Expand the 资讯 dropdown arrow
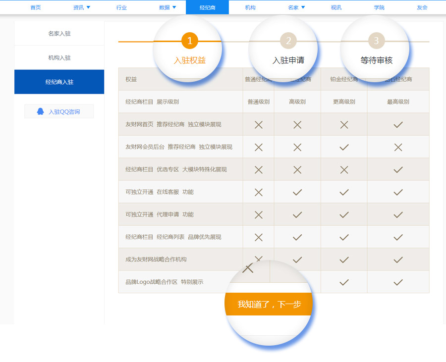 88,7
